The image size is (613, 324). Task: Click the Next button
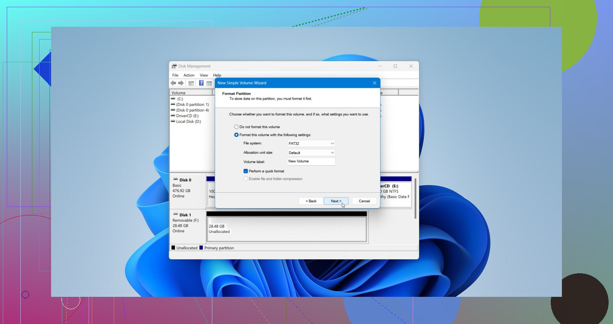click(x=336, y=201)
